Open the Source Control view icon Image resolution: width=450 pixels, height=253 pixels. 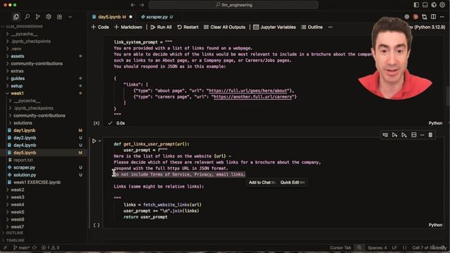click(x=37, y=17)
